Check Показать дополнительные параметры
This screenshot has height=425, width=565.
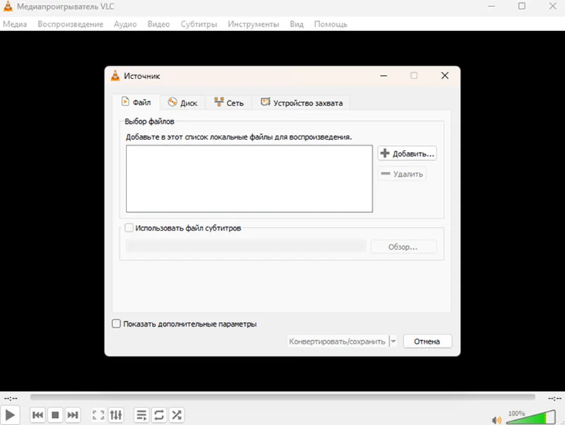pos(116,324)
